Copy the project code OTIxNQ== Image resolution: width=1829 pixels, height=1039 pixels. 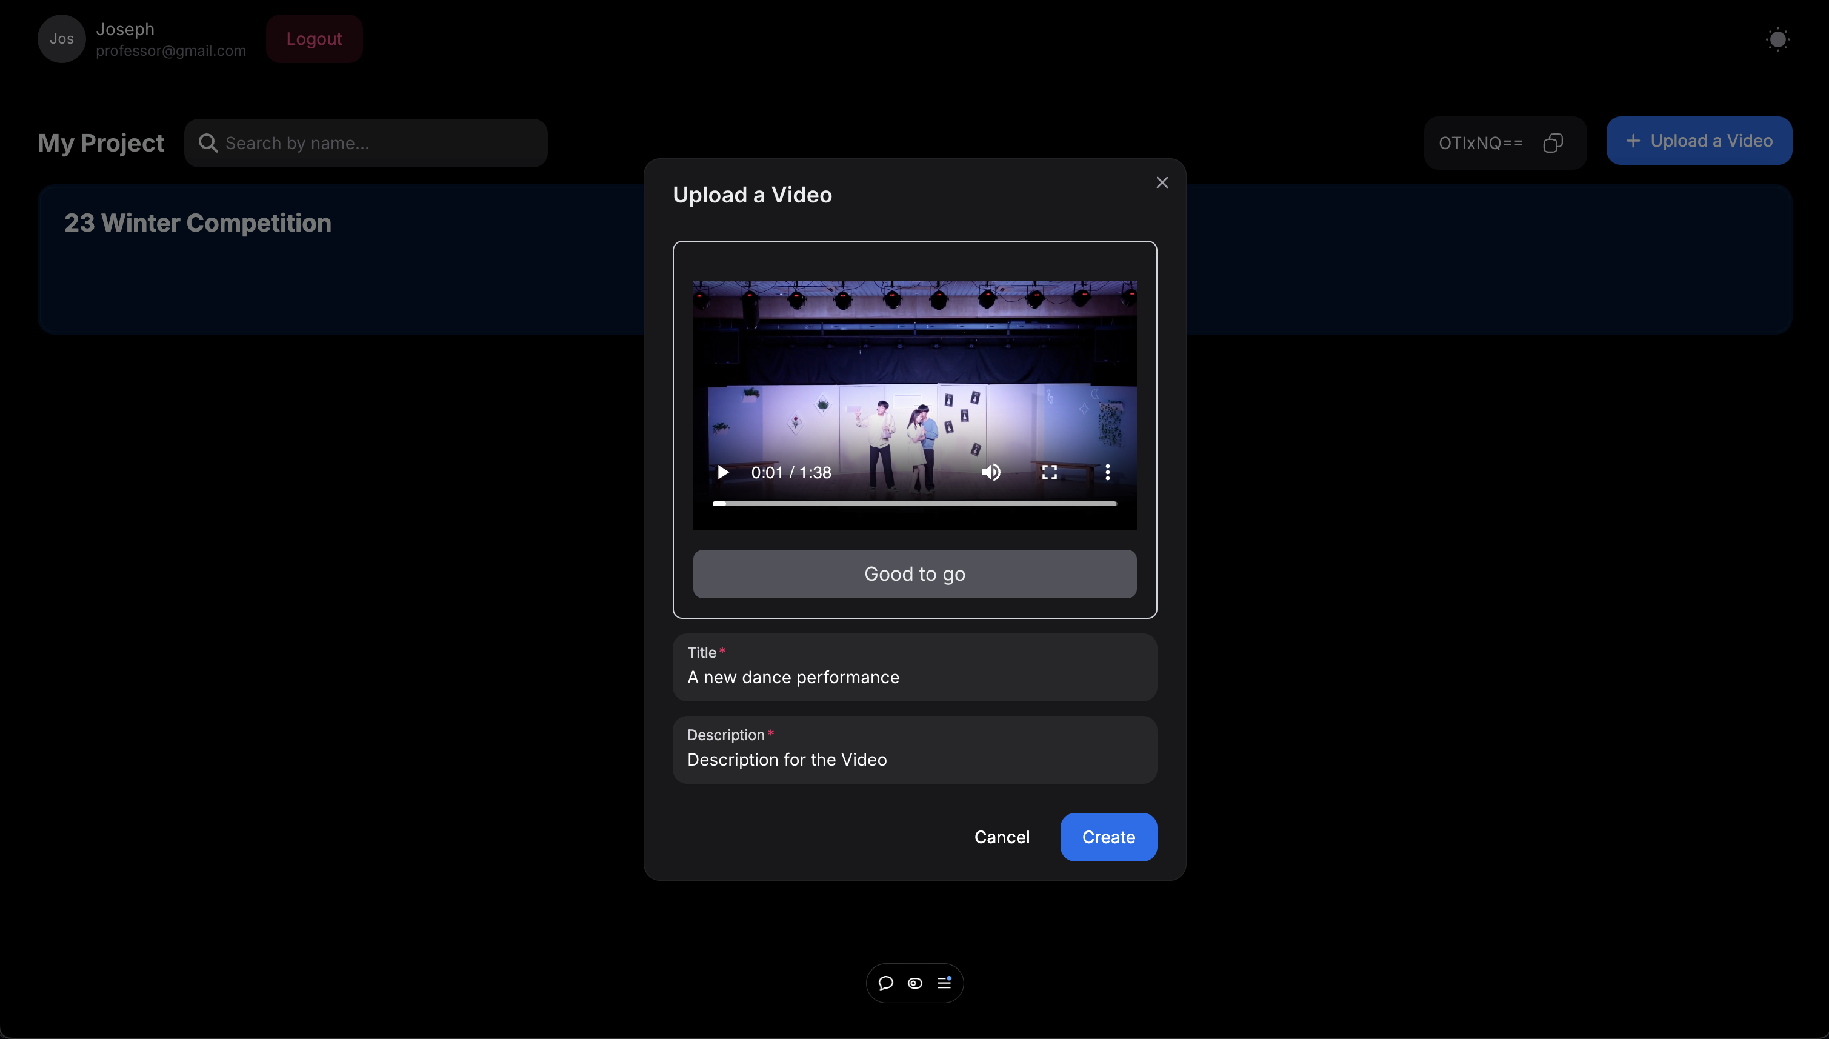tap(1554, 142)
